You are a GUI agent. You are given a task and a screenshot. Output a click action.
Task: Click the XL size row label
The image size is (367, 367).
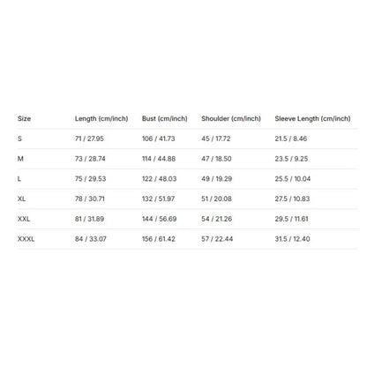coord(21,198)
